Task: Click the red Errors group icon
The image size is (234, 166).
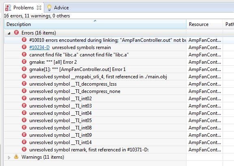Action: pos(16,32)
